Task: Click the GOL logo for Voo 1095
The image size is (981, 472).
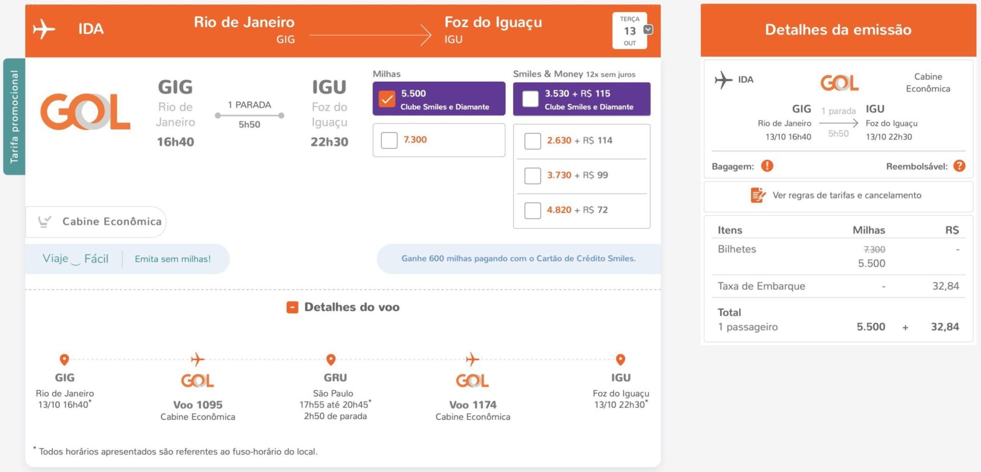Action: pos(197,381)
